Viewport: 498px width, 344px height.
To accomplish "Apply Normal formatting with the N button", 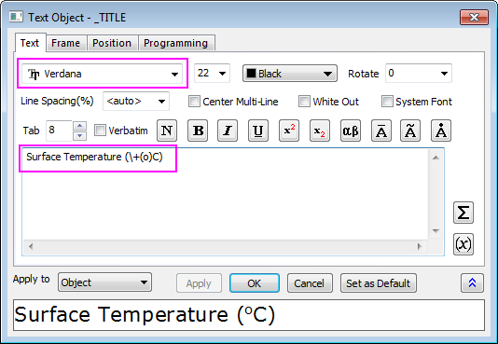I will [x=167, y=131].
